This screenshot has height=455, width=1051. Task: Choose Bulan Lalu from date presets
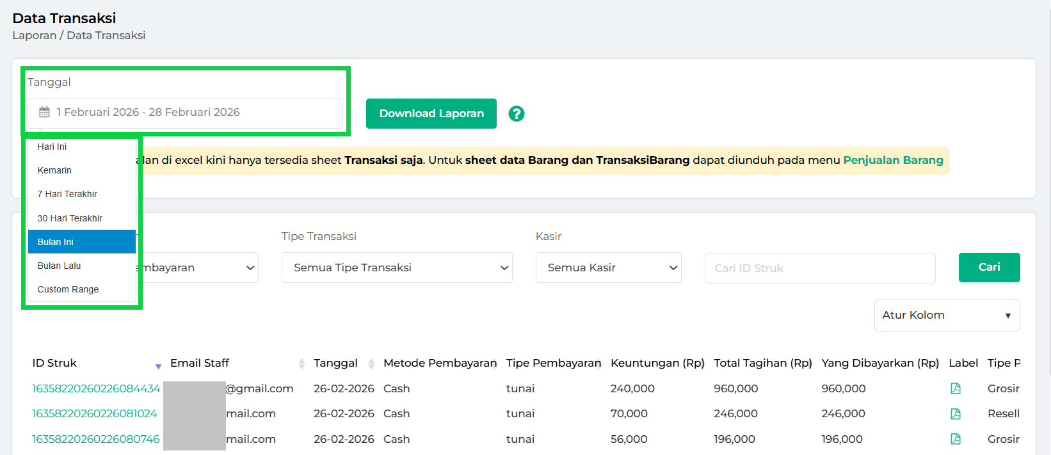tap(60, 266)
